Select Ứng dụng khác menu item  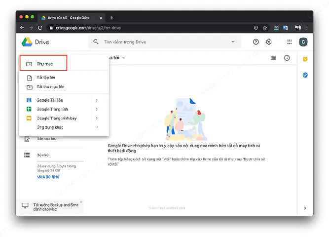(x=64, y=127)
